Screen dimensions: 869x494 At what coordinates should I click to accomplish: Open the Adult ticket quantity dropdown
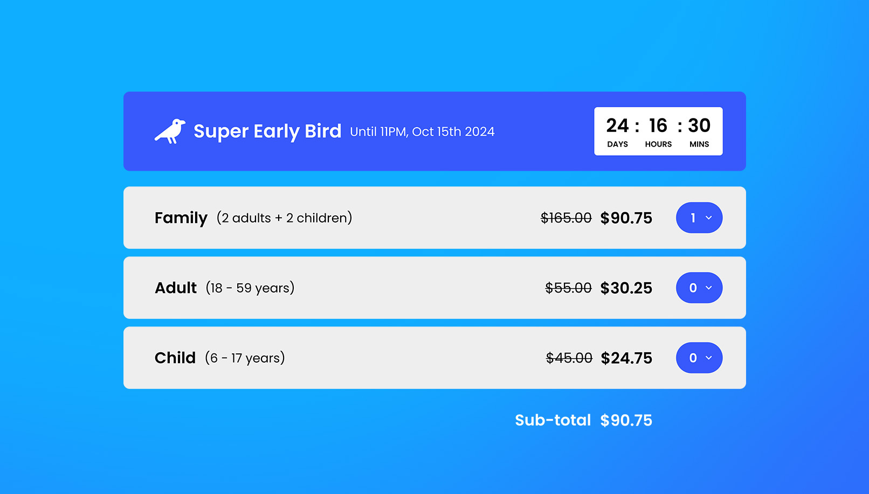click(699, 288)
